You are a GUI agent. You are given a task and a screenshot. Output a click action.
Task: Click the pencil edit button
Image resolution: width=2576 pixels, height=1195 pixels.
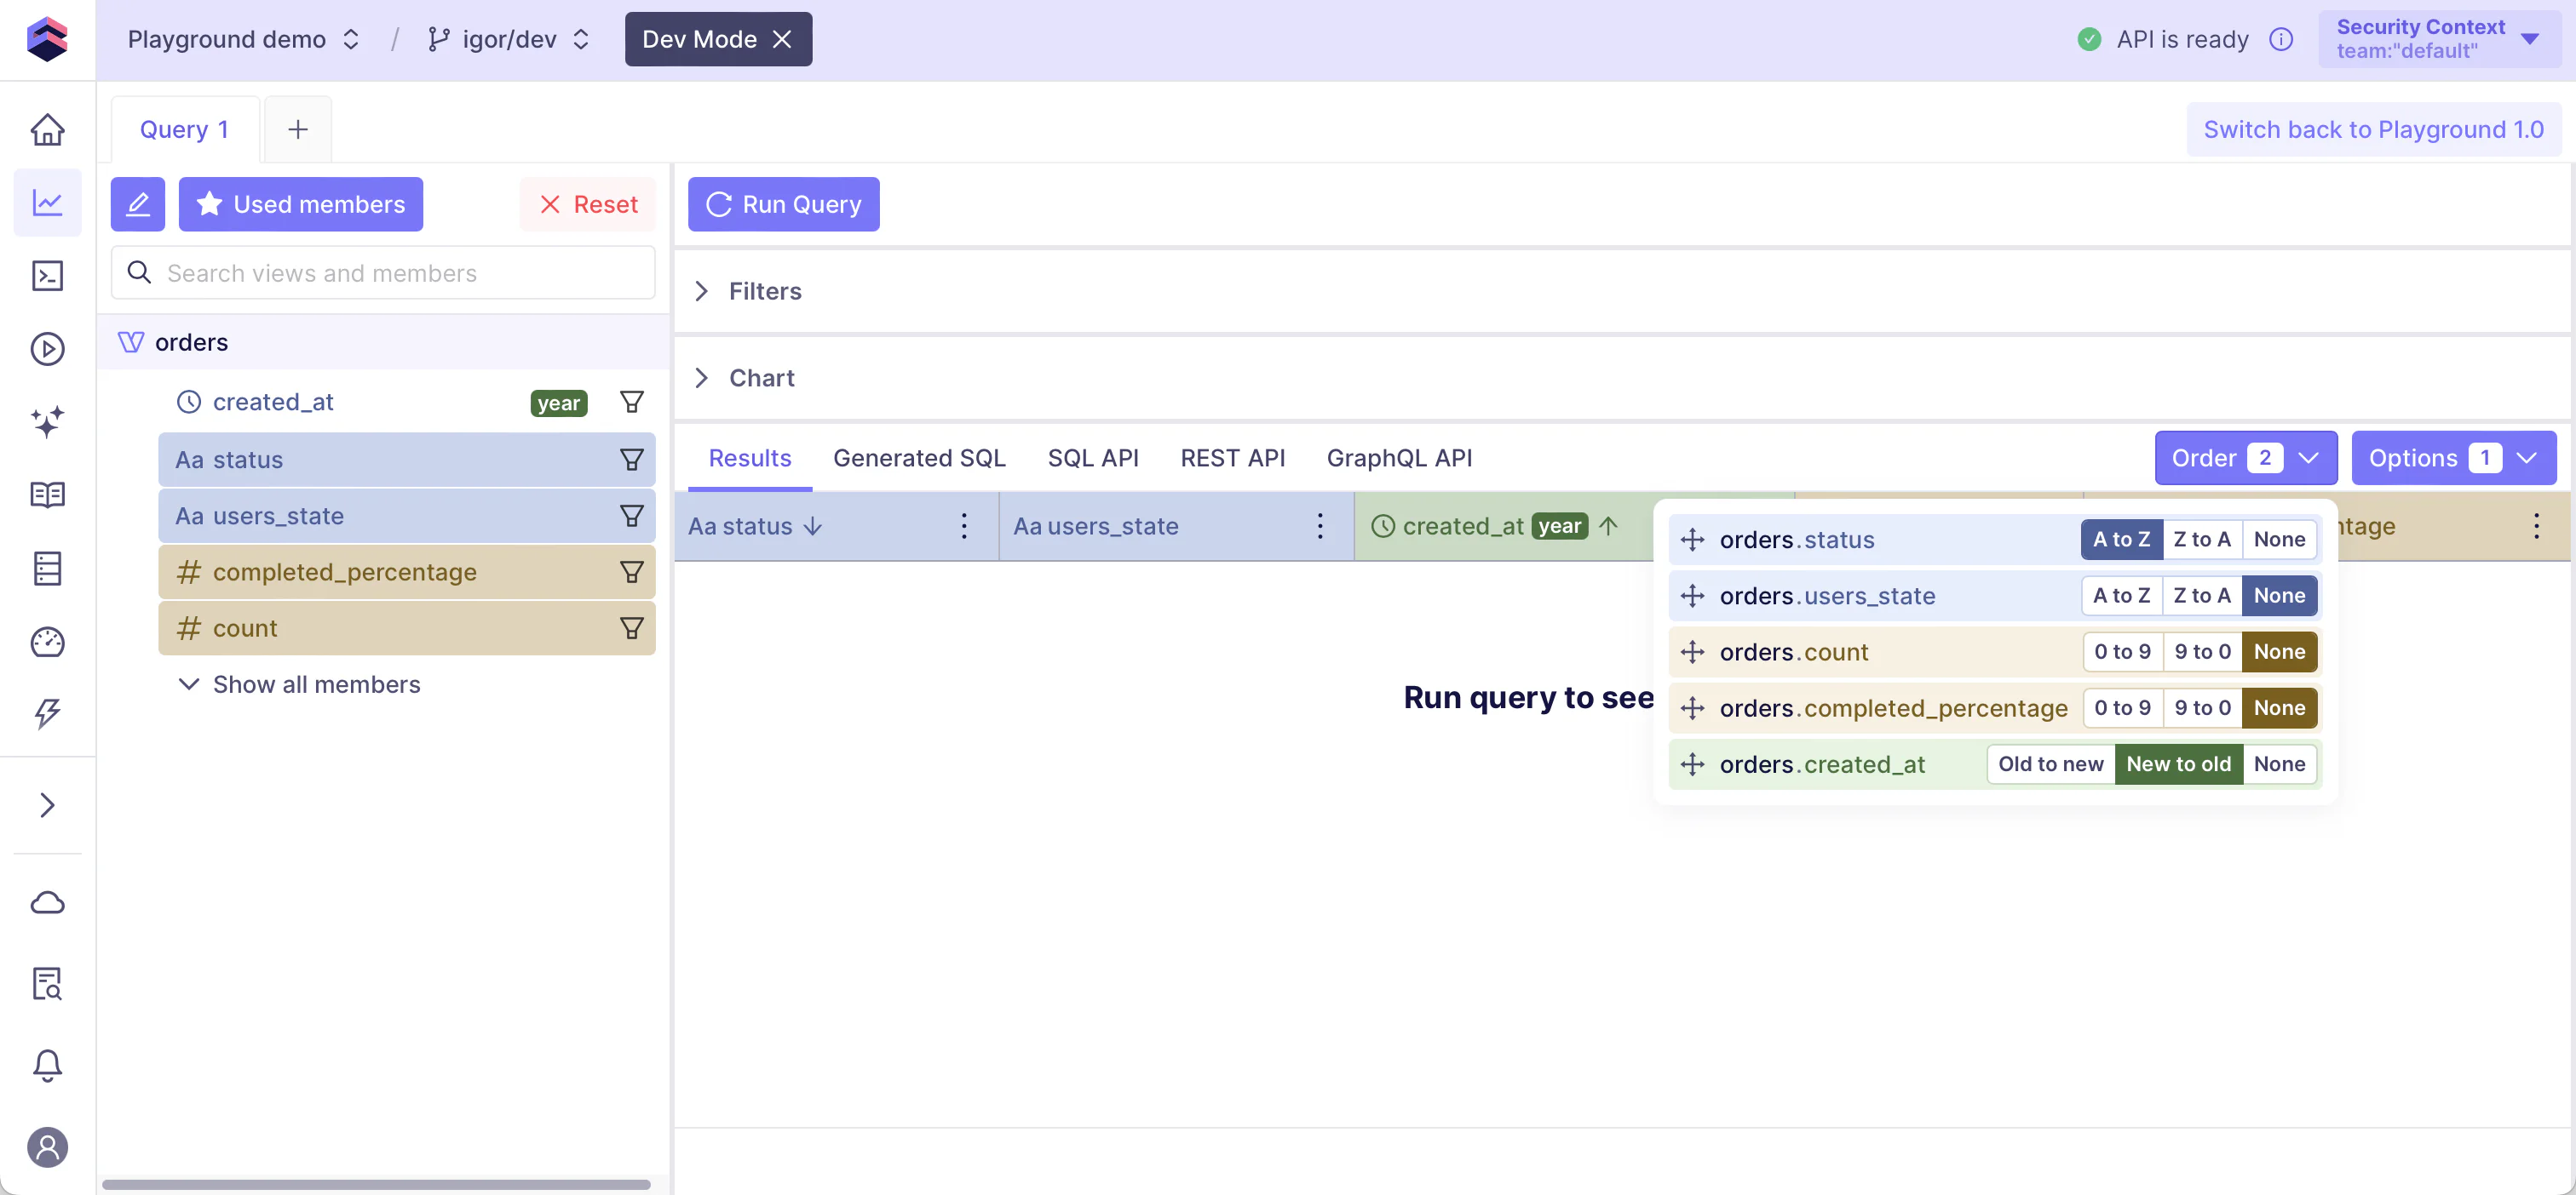138,203
